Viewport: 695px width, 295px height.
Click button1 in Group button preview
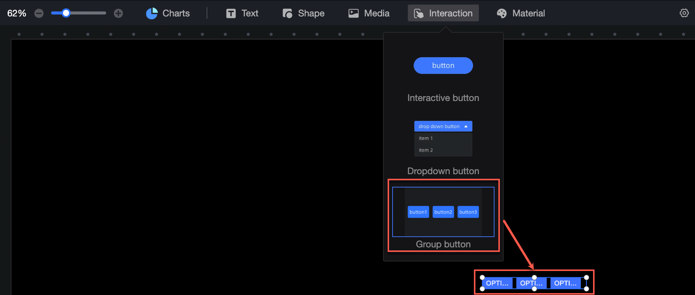(x=418, y=212)
